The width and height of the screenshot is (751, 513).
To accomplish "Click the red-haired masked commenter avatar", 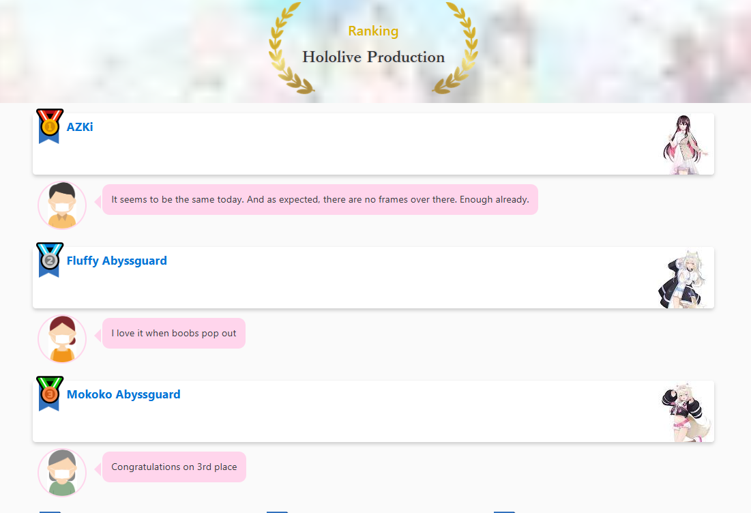I will point(62,338).
